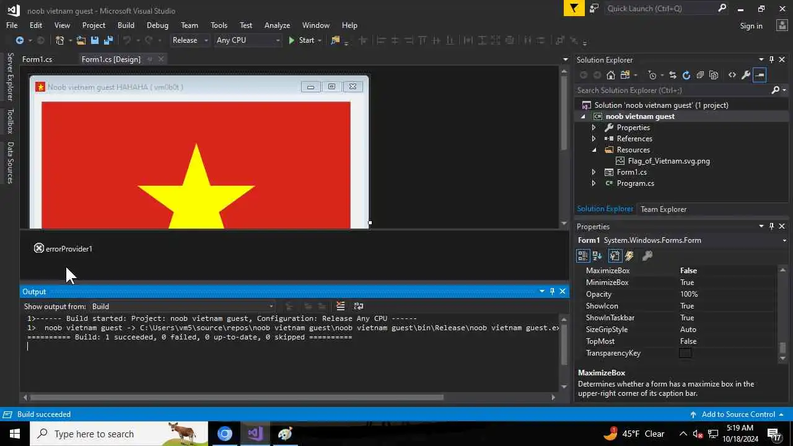
Task: Collapse the 'noob vietnam guest' project node
Action: coord(583,116)
